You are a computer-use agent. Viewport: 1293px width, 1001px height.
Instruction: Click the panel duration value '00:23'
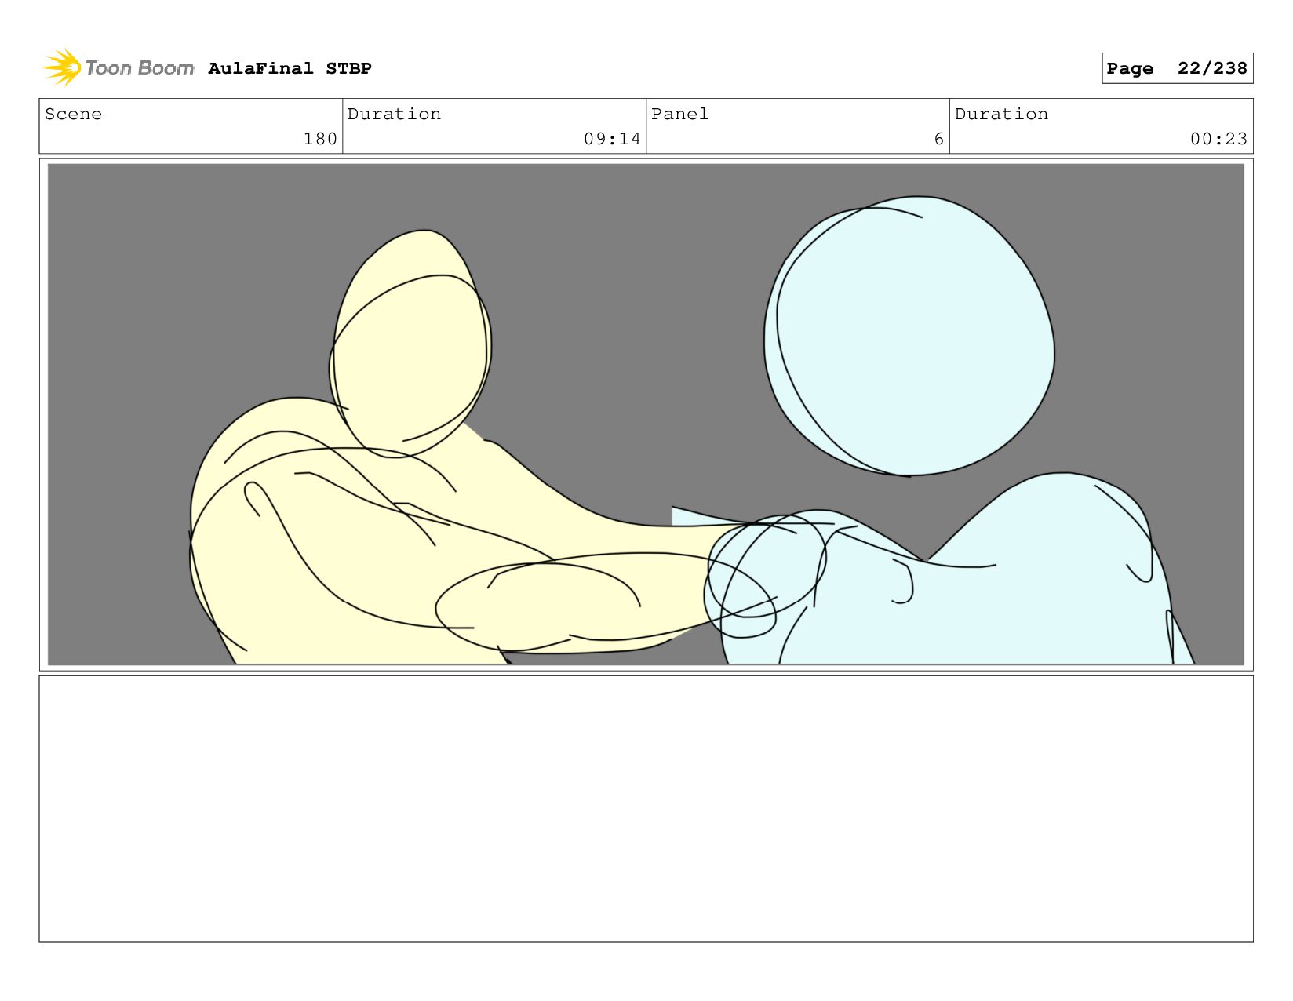(1218, 139)
